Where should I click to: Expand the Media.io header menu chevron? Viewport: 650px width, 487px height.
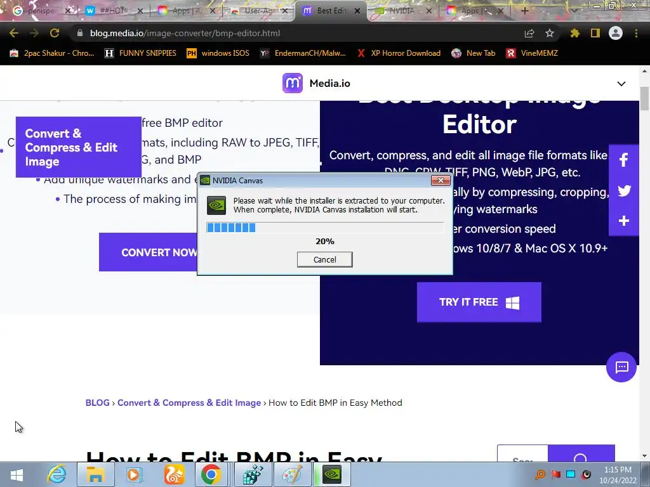[x=621, y=84]
